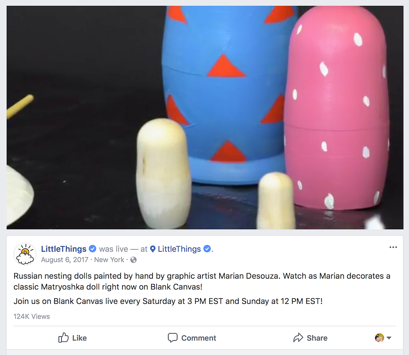Open the LittleThings page name link
The height and width of the screenshot is (355, 409).
point(63,249)
